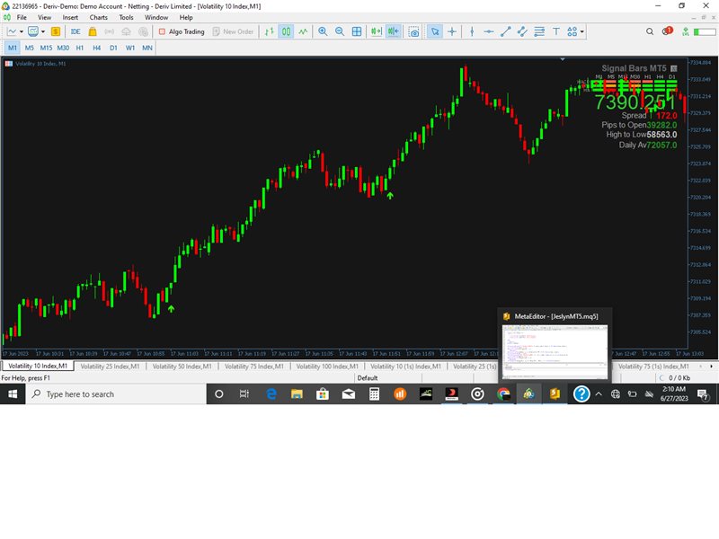The height and width of the screenshot is (539, 719).
Task: Select the vertical line drawing tool
Action: (472, 31)
